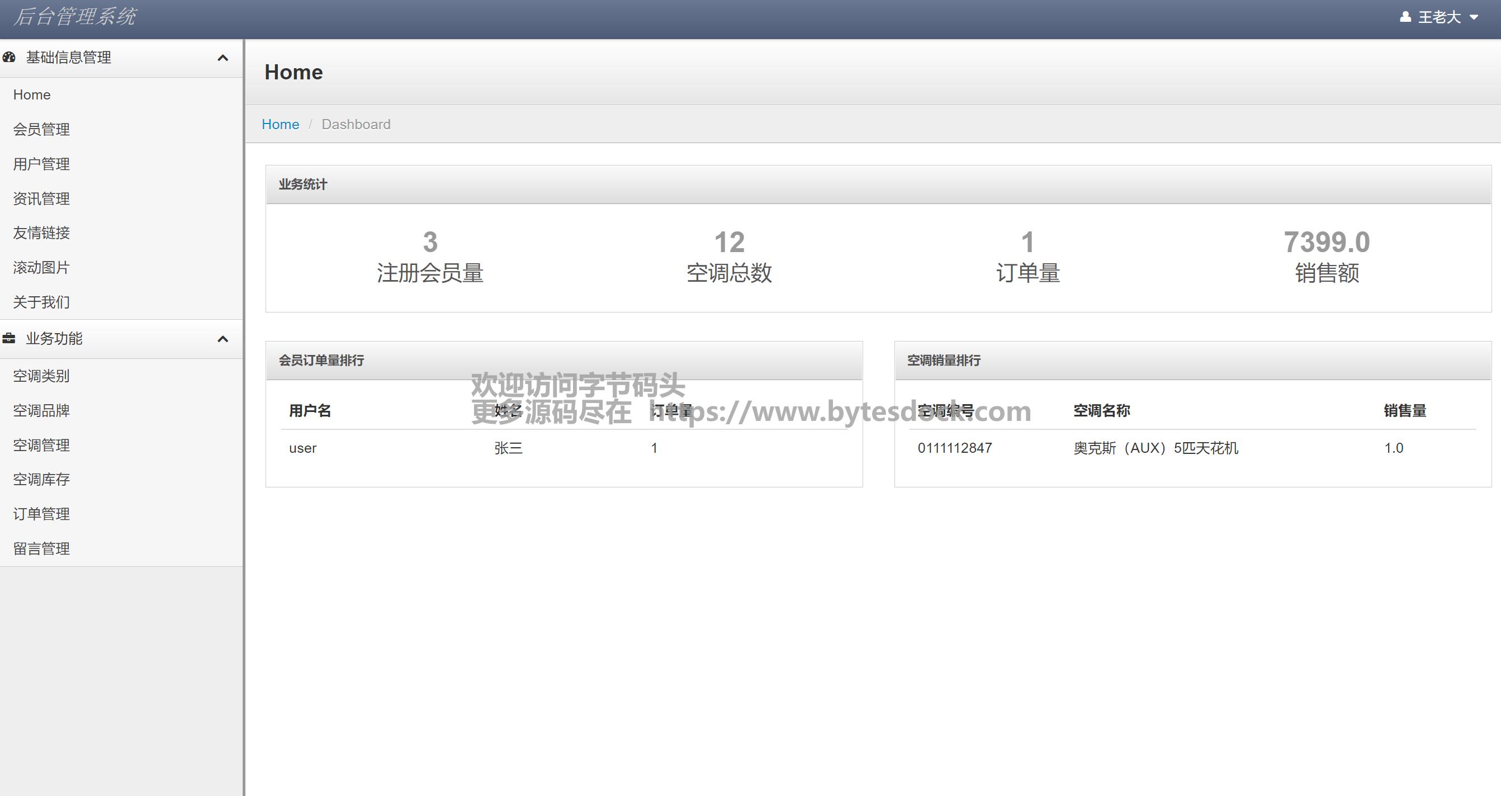Screen dimensions: 1501x796
Task: Click the Home breadcrumb link
Action: 280,124
